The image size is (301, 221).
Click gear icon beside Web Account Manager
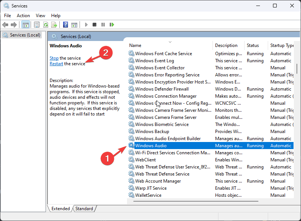click(131, 181)
